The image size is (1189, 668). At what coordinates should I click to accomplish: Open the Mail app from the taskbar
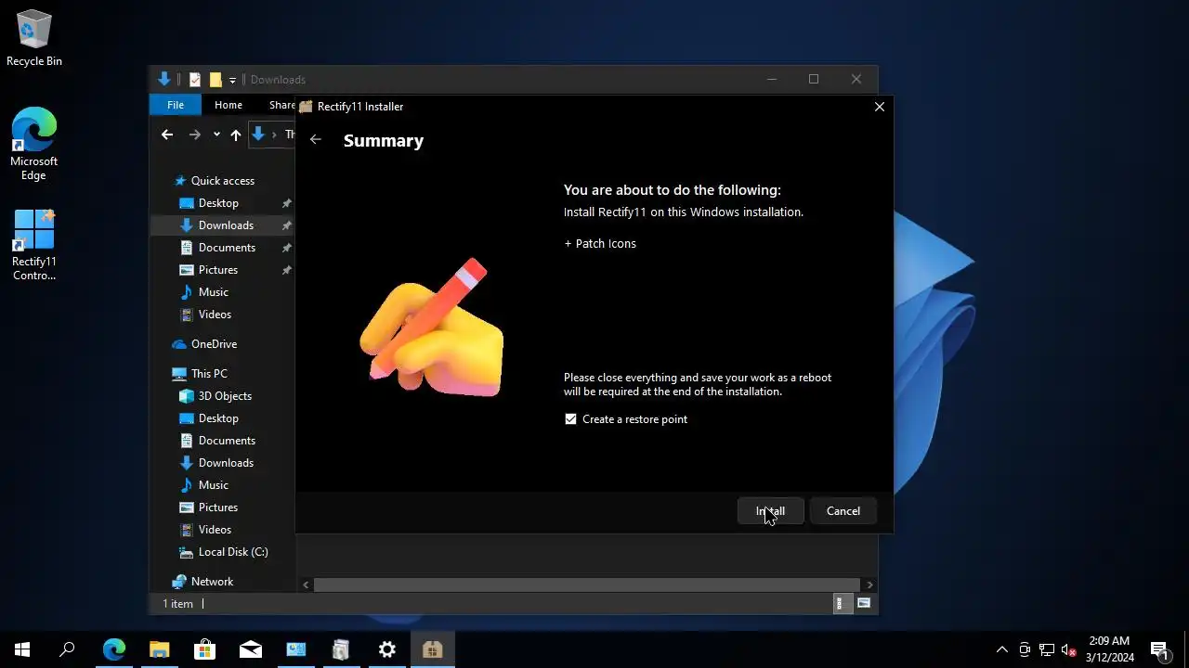[x=250, y=649]
